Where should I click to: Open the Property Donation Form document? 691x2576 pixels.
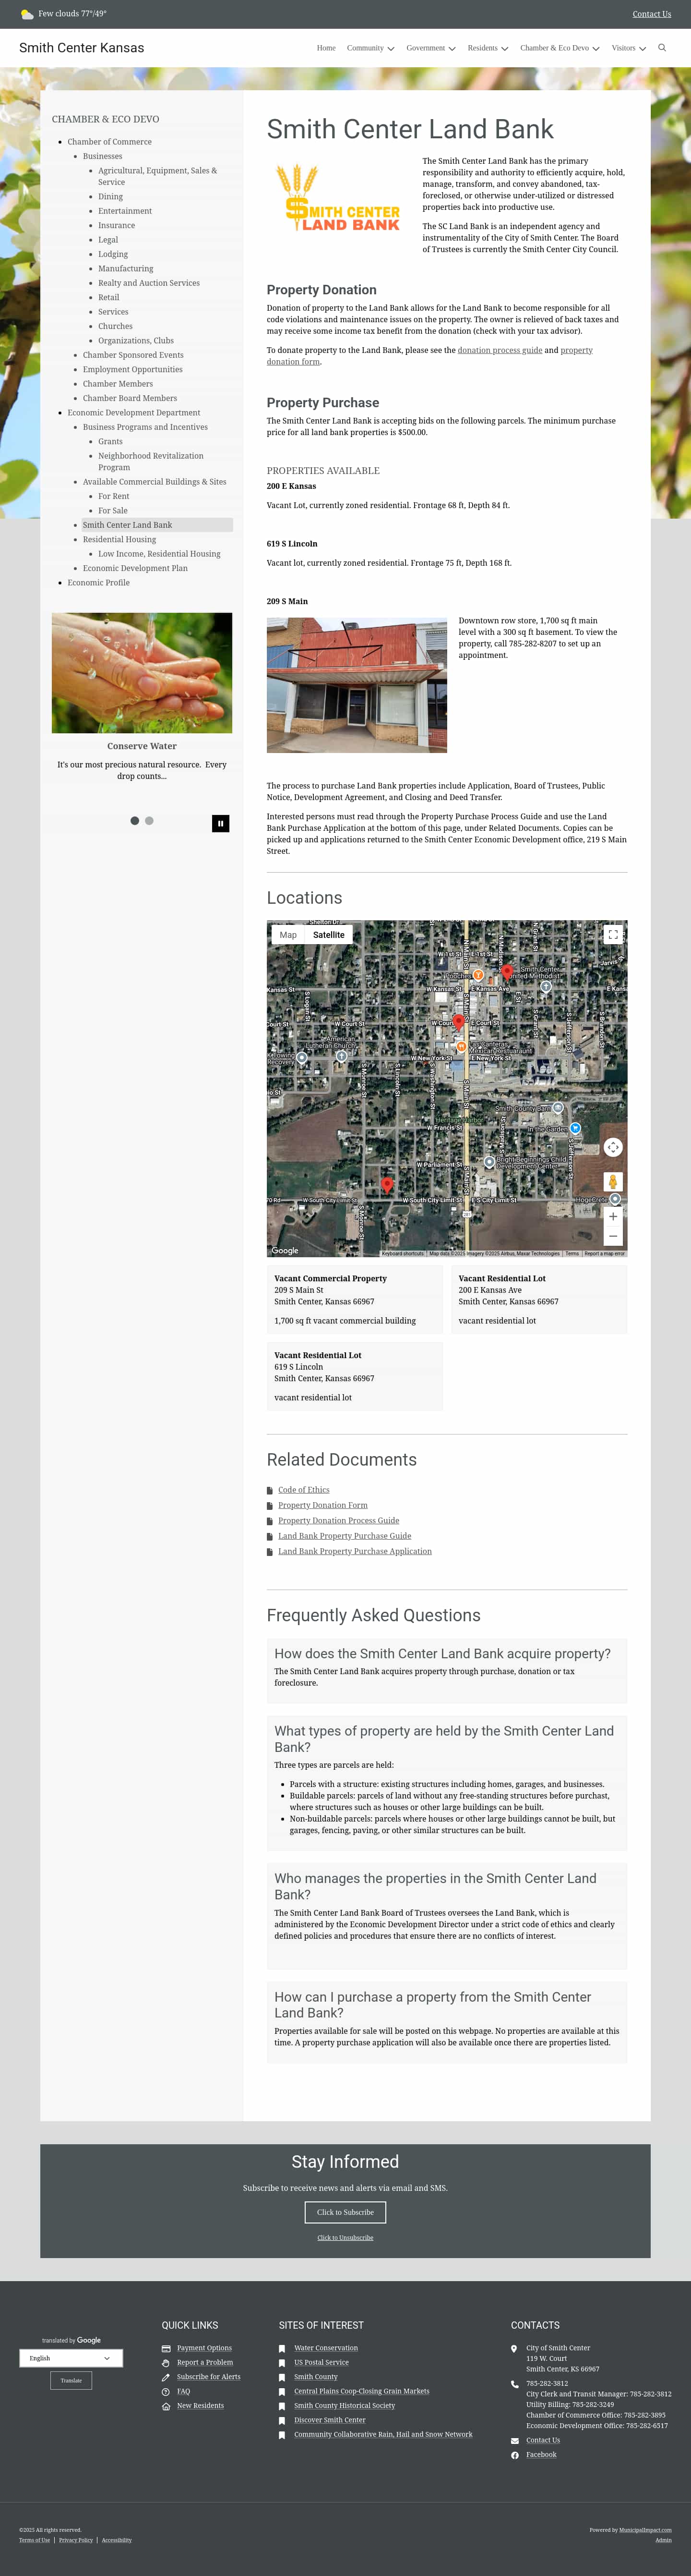(x=322, y=1506)
